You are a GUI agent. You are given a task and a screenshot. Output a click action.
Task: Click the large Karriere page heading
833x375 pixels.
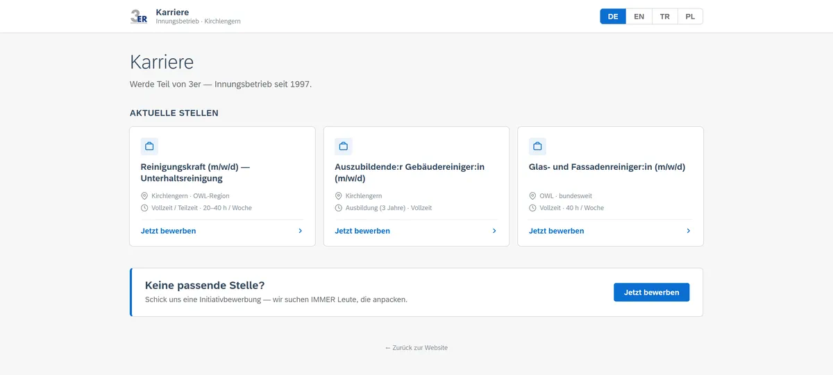coord(162,62)
